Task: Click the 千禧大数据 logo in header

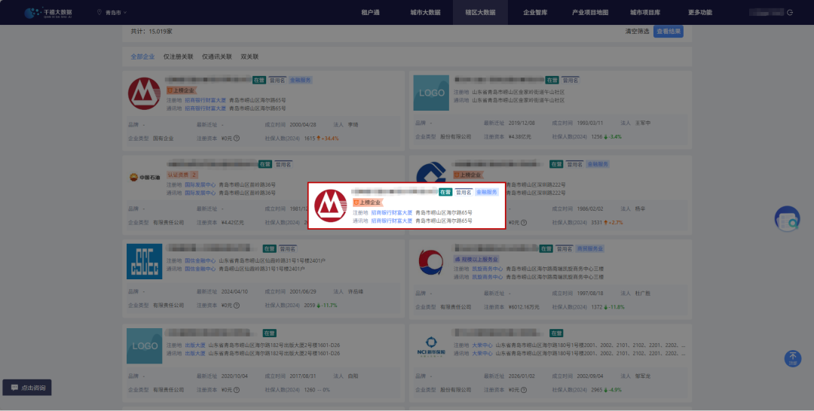Action: point(48,13)
